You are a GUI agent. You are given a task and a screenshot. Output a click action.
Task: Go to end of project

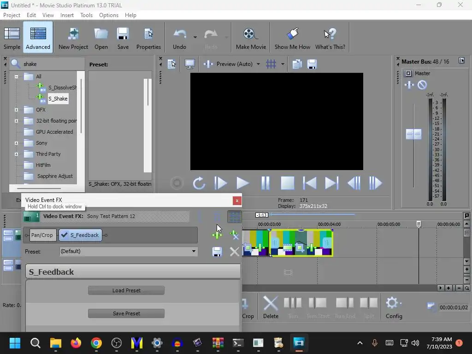tap(332, 183)
